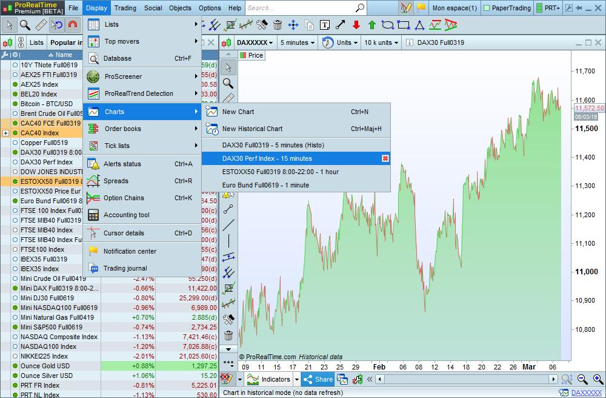Screen dimensions: 606x398
Task: Select the diagonal arrow line tool
Action: [x=341, y=25]
